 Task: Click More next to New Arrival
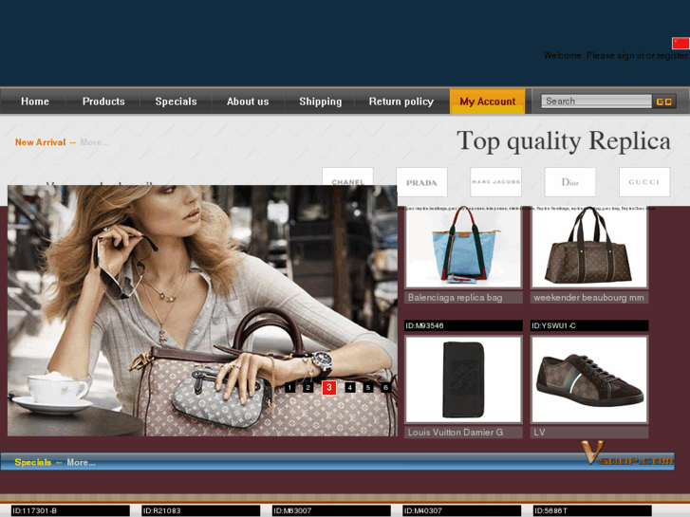pos(94,142)
